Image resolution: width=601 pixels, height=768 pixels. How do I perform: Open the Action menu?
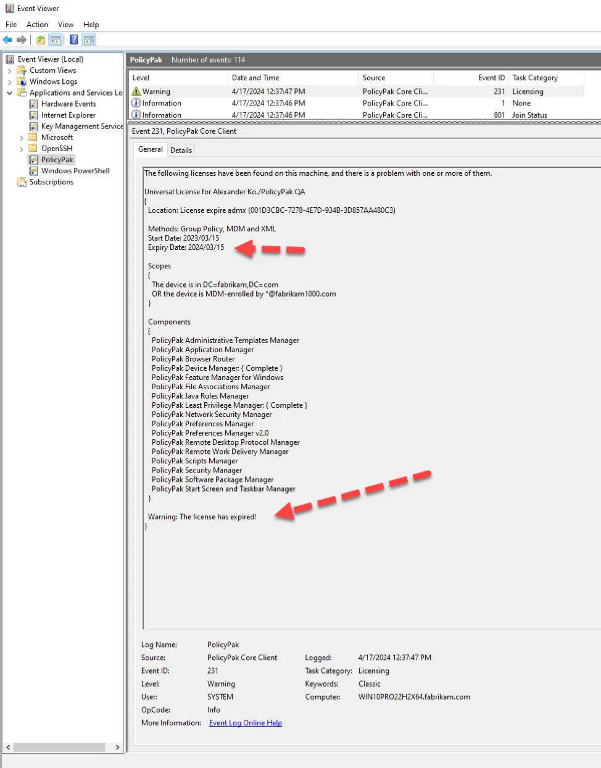(x=37, y=25)
